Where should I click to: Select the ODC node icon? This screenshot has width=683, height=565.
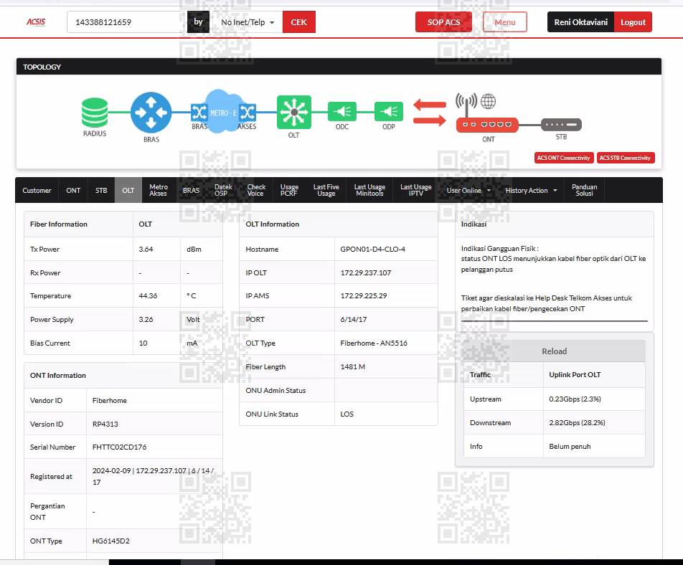[342, 112]
